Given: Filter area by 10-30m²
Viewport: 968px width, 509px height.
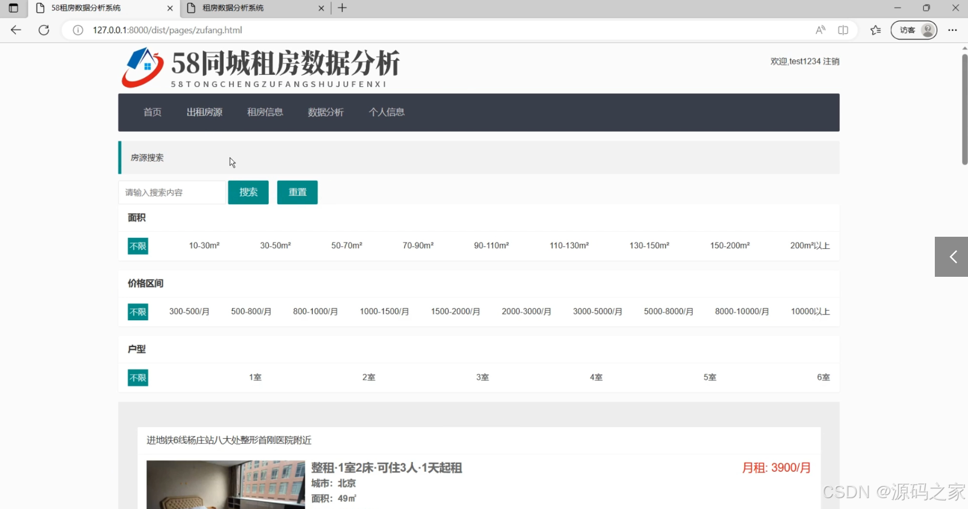Looking at the screenshot, I should click(x=204, y=245).
